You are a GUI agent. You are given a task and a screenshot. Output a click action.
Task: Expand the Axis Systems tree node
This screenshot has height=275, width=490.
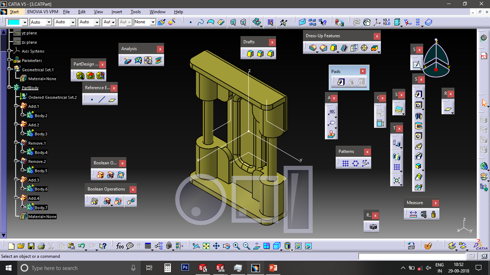[10, 51]
